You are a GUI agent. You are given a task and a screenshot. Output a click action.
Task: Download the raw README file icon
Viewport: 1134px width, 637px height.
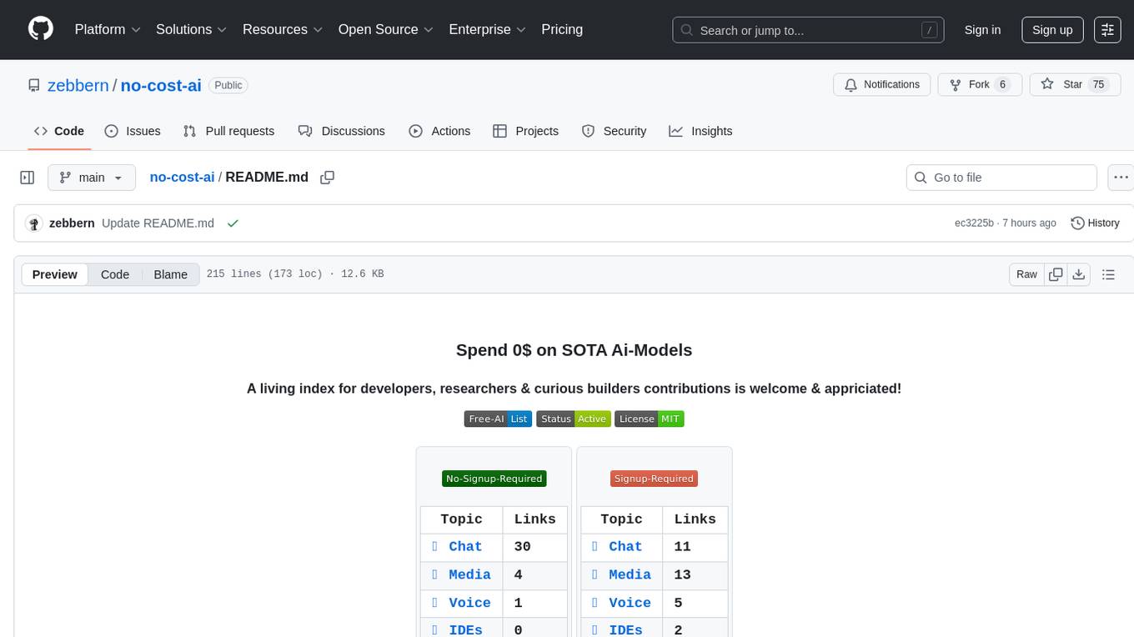1078,274
